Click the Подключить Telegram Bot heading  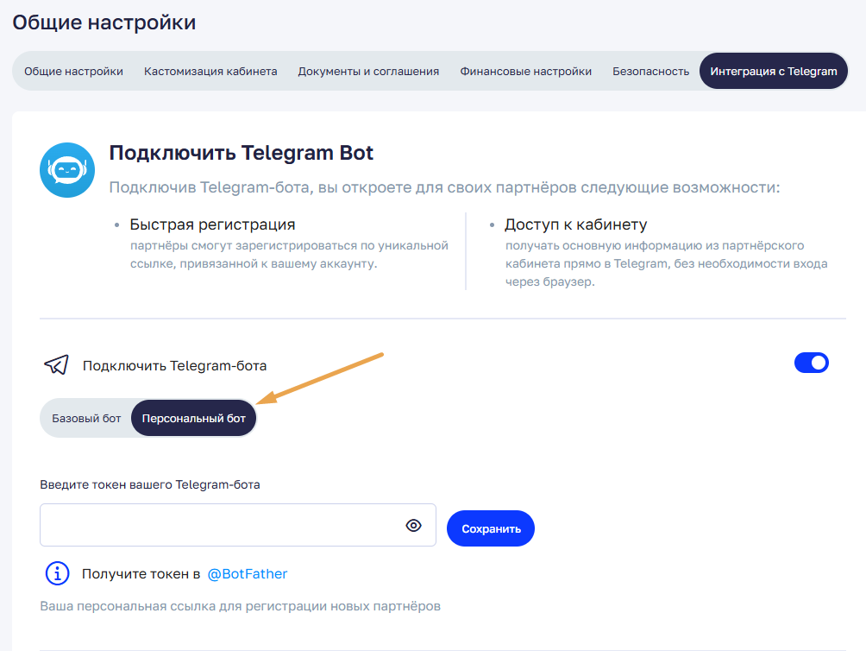tap(241, 153)
